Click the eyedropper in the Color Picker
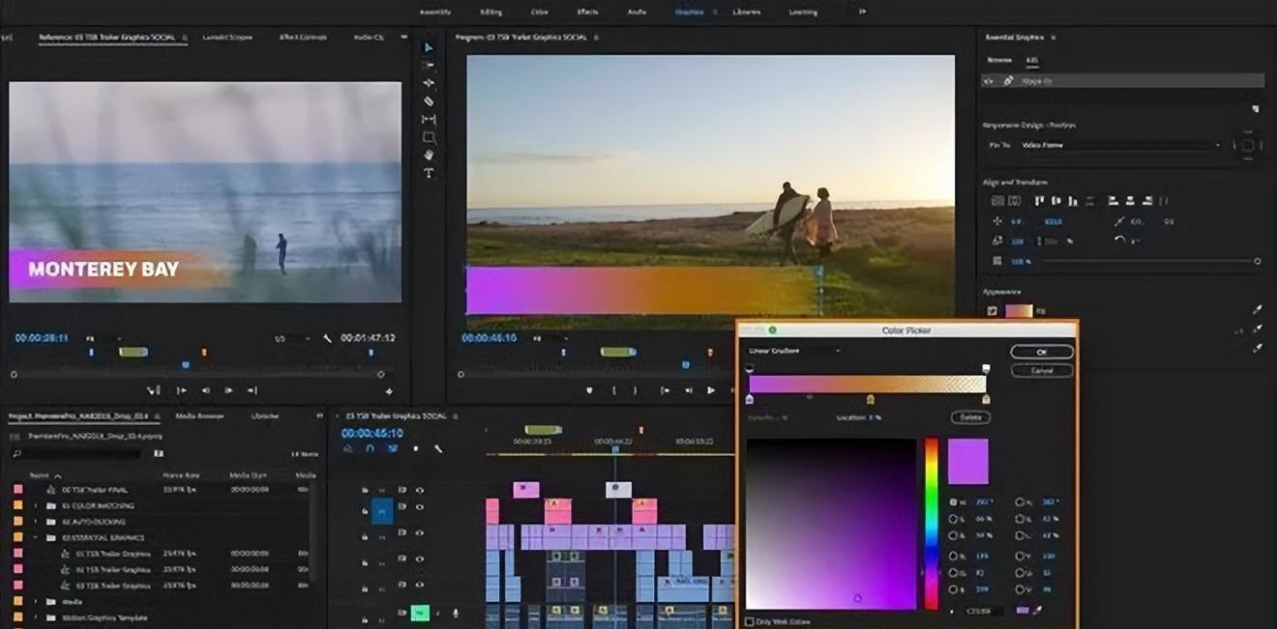 tap(1037, 611)
